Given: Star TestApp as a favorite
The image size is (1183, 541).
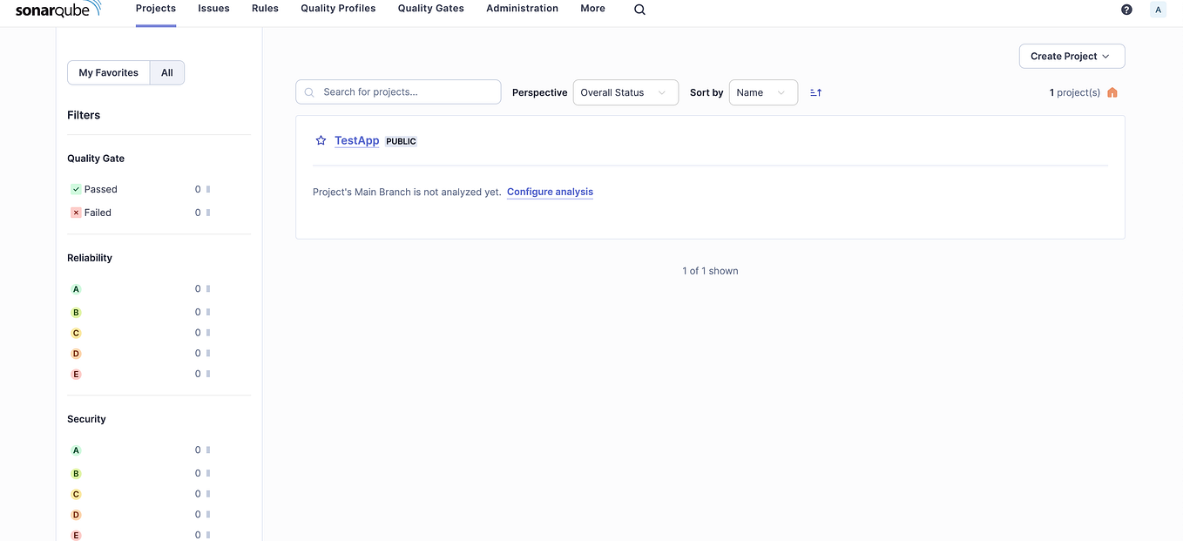Looking at the screenshot, I should pyautogui.click(x=321, y=139).
